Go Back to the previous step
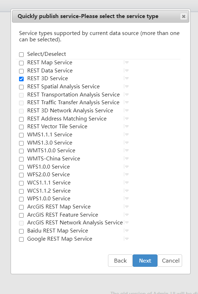This screenshot has height=294, width=198. (120, 260)
